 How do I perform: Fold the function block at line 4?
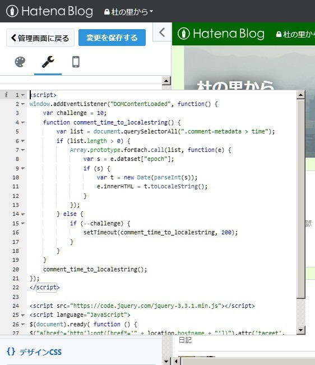(23, 122)
